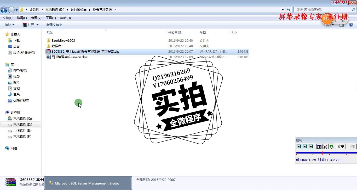Image resolution: width=357 pixels, height=190 pixels.
Task: Click the file name 图书管理系统lunwen.doc
Action: 70,57
